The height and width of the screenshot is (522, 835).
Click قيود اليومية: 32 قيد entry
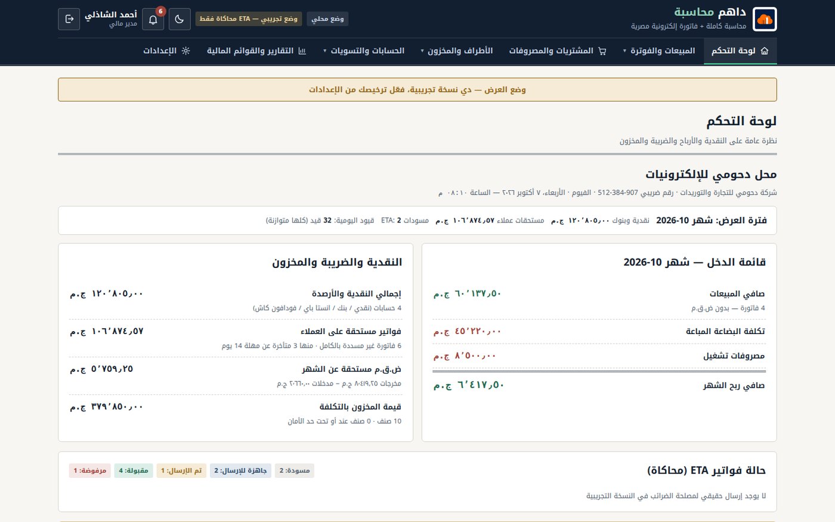pos(320,220)
